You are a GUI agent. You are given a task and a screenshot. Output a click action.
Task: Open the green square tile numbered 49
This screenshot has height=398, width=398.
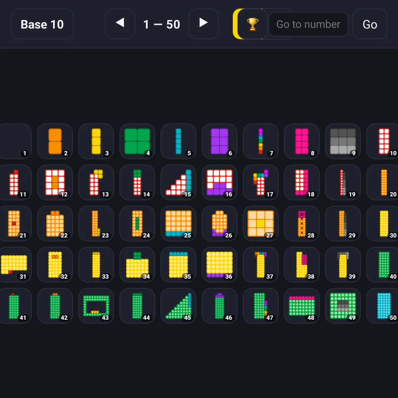click(343, 306)
